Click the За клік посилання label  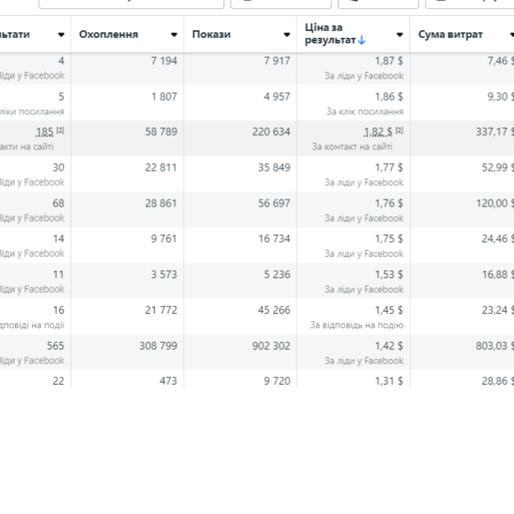click(365, 111)
